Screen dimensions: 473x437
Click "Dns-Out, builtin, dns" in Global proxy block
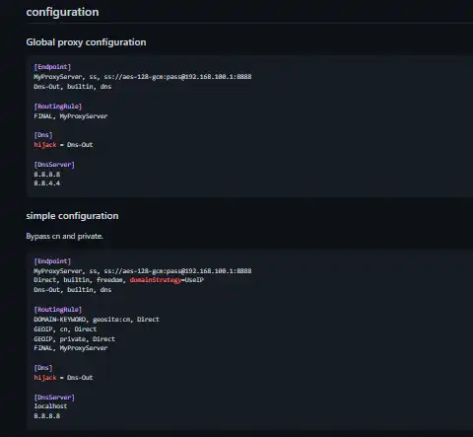[x=73, y=87]
